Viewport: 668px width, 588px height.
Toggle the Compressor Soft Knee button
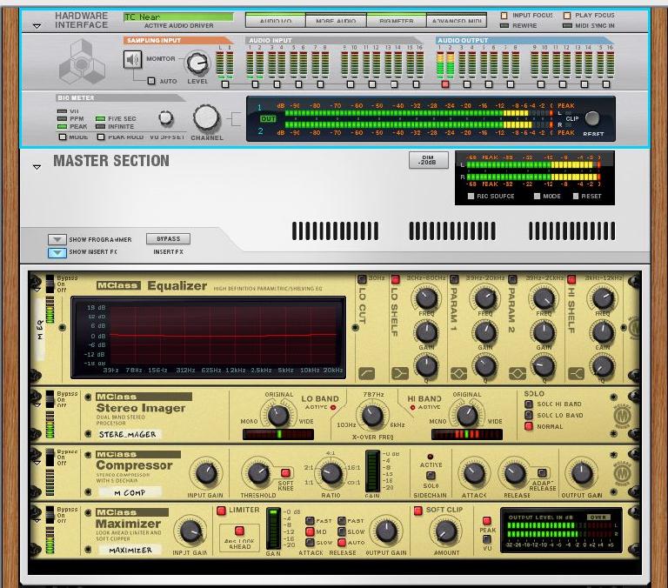285,473
